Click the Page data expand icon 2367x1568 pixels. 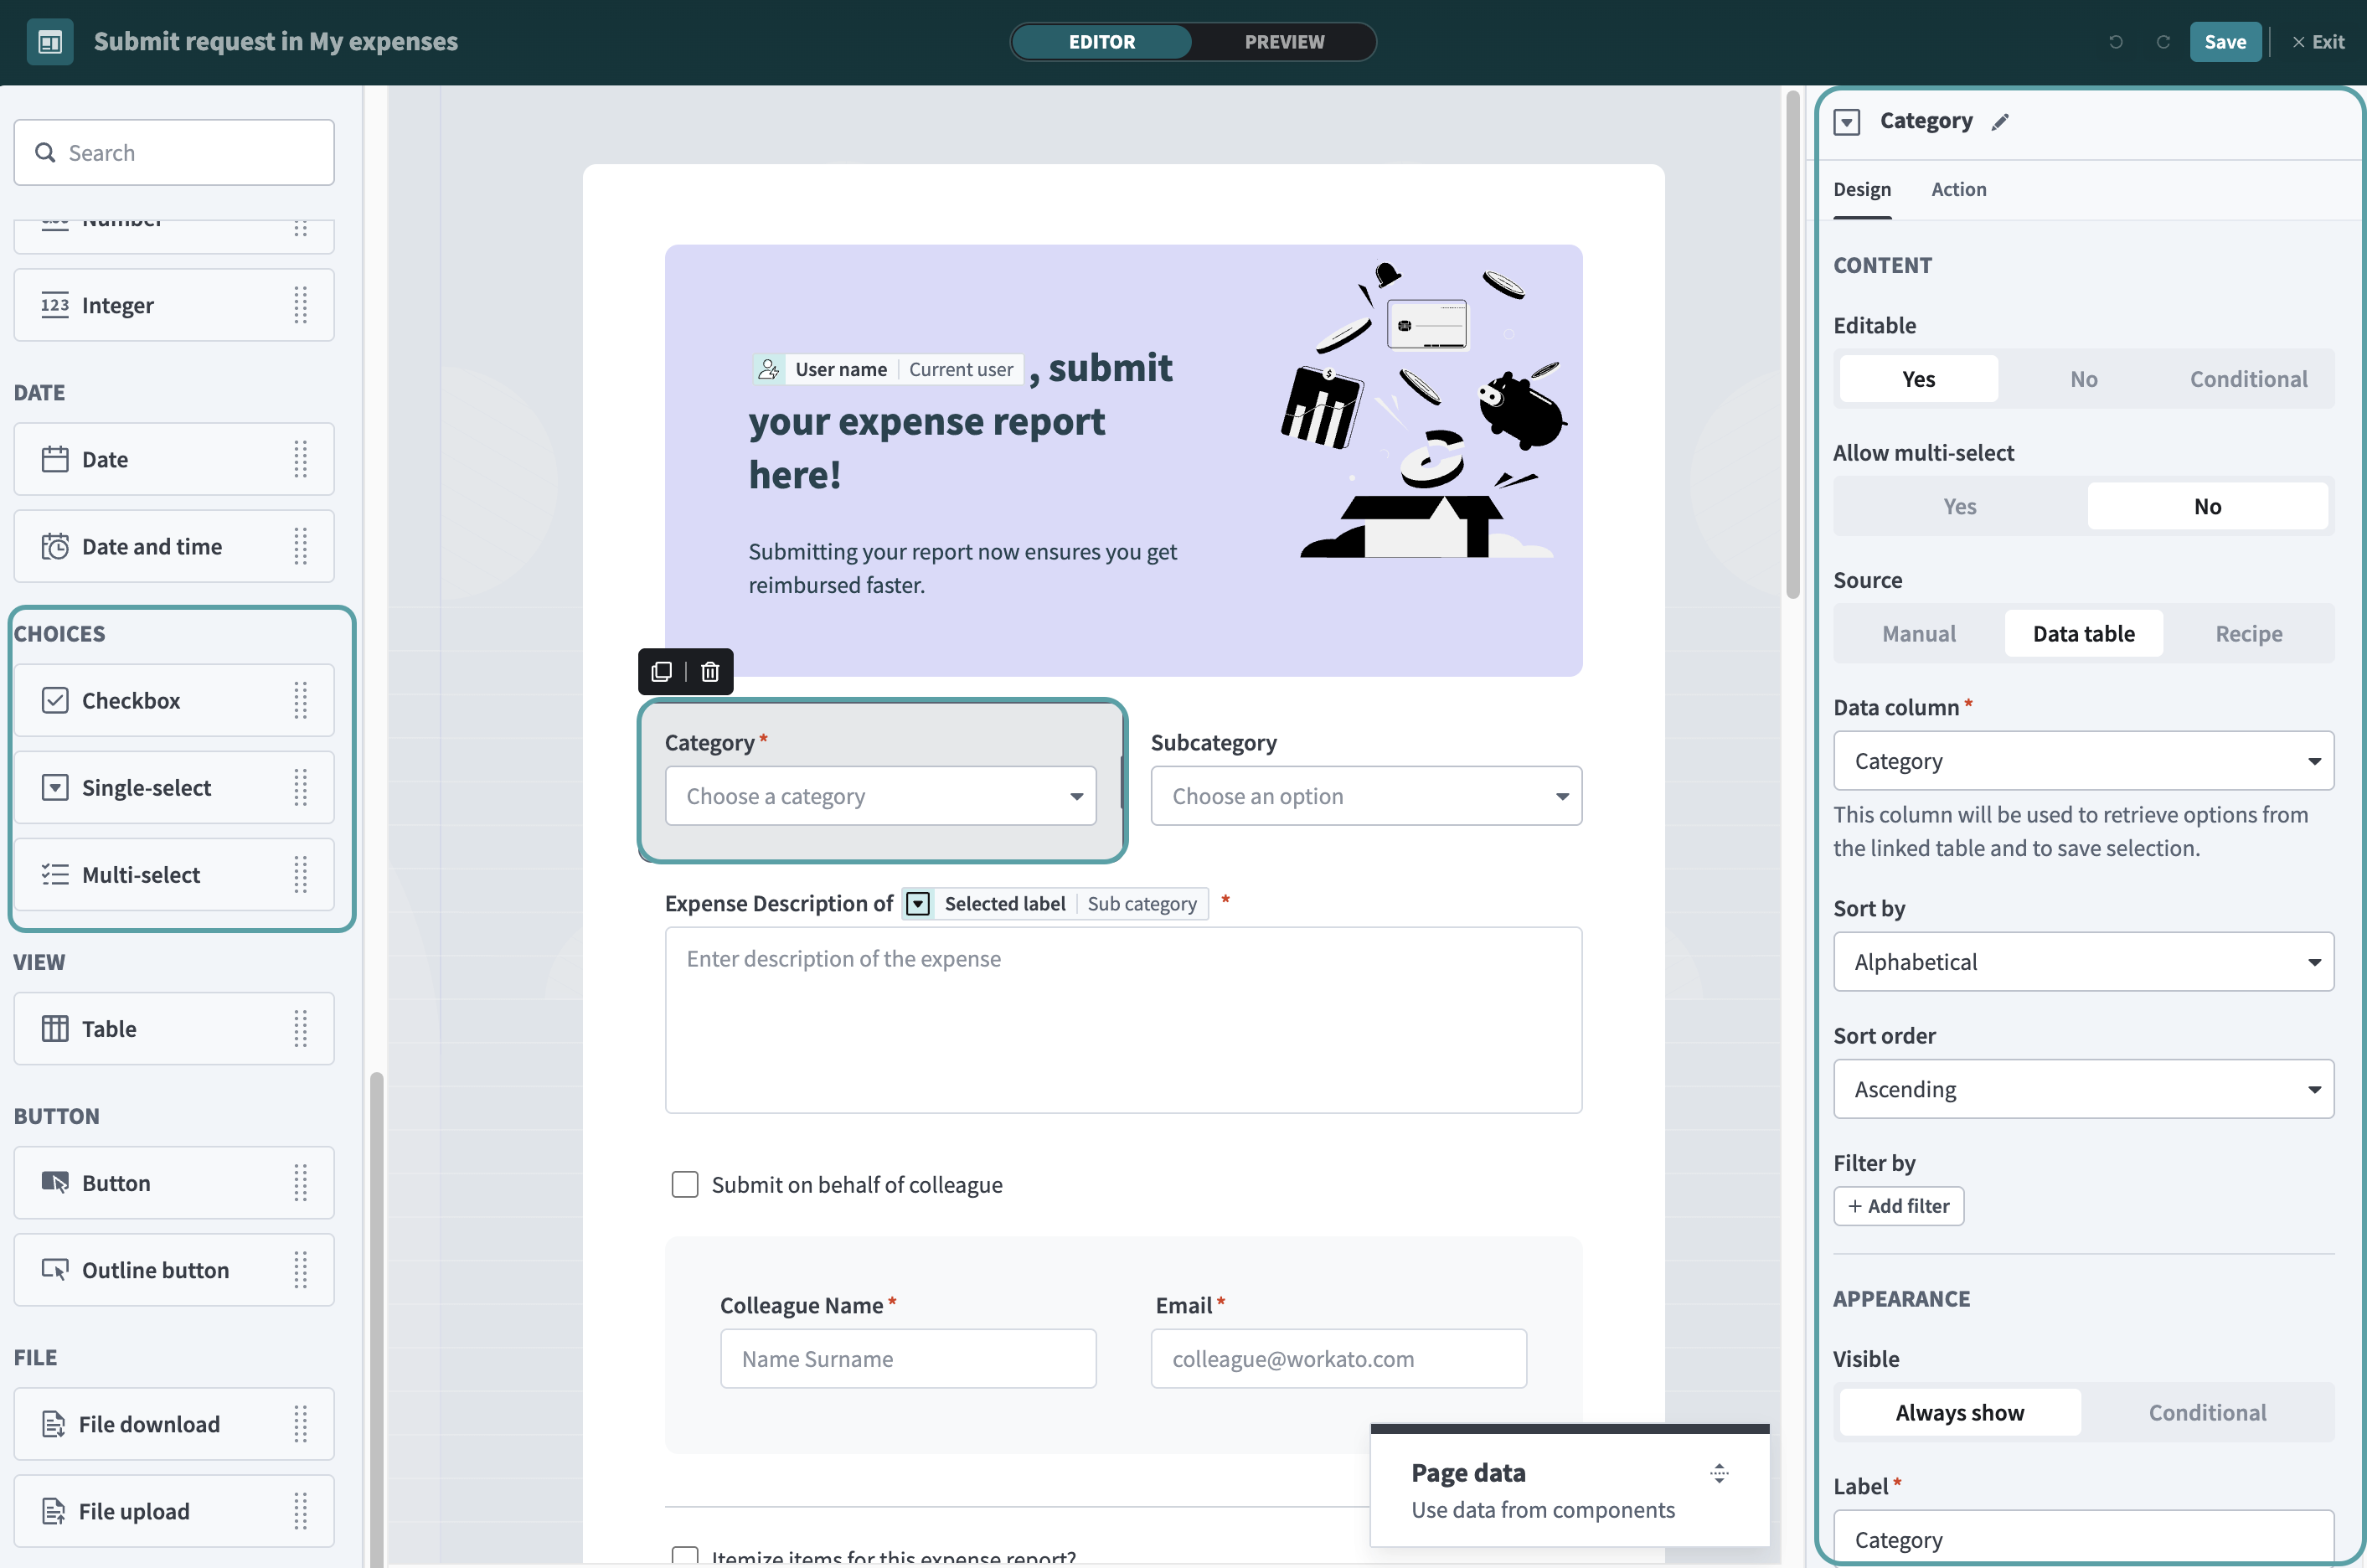(x=1719, y=1473)
